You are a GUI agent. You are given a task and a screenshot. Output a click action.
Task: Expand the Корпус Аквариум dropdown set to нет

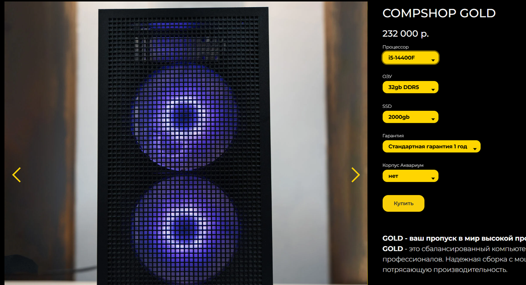point(410,176)
